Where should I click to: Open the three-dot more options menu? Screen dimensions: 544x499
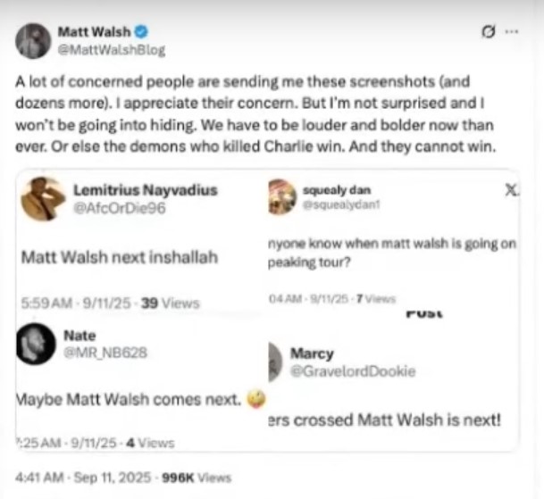click(511, 31)
